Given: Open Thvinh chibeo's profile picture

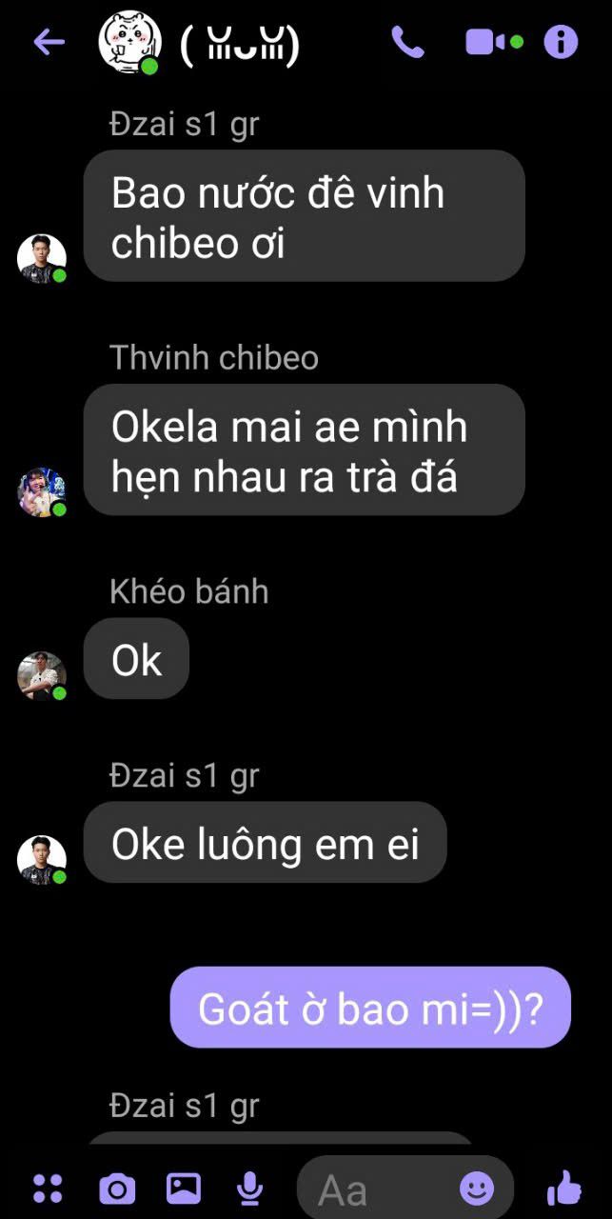Looking at the screenshot, I should 42,491.
